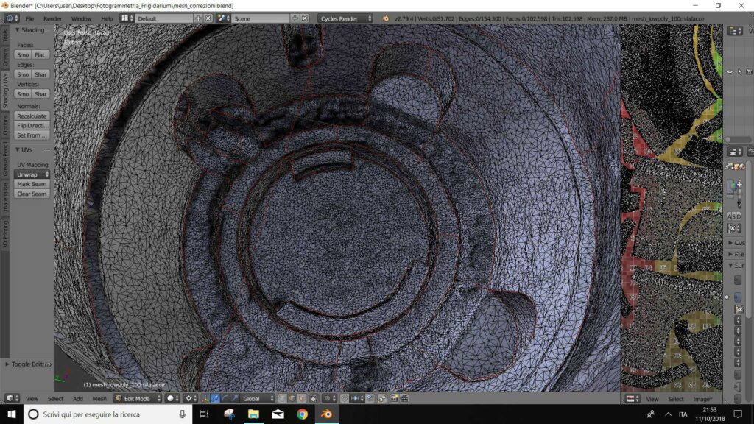Select the rotate manipulator icon
This screenshot has width=754, height=424.
coord(225,398)
